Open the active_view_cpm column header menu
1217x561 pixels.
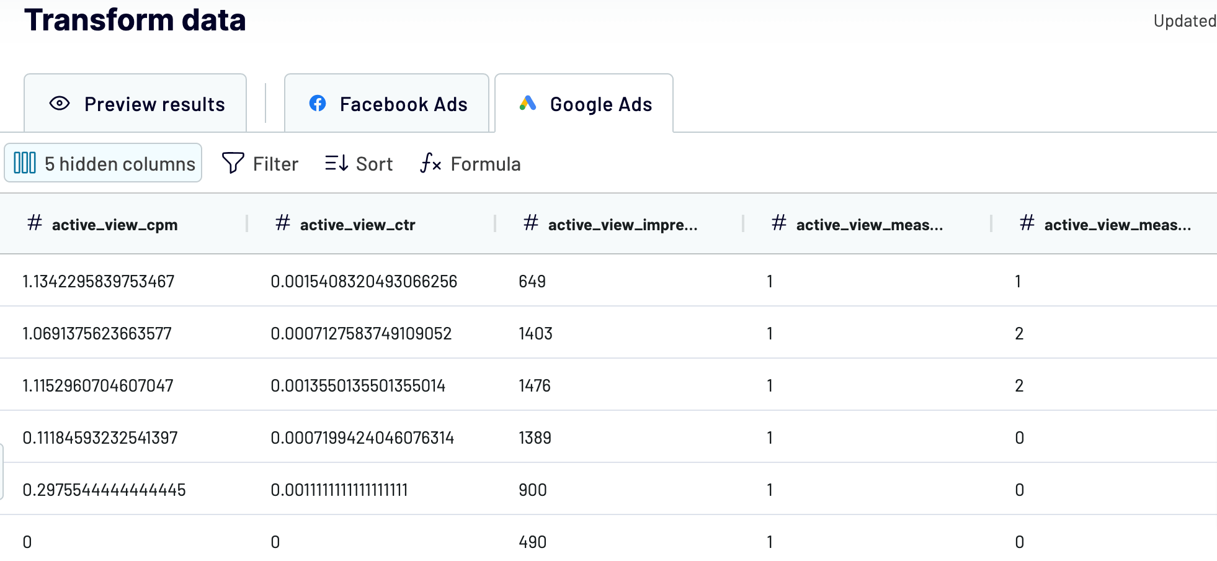115,225
